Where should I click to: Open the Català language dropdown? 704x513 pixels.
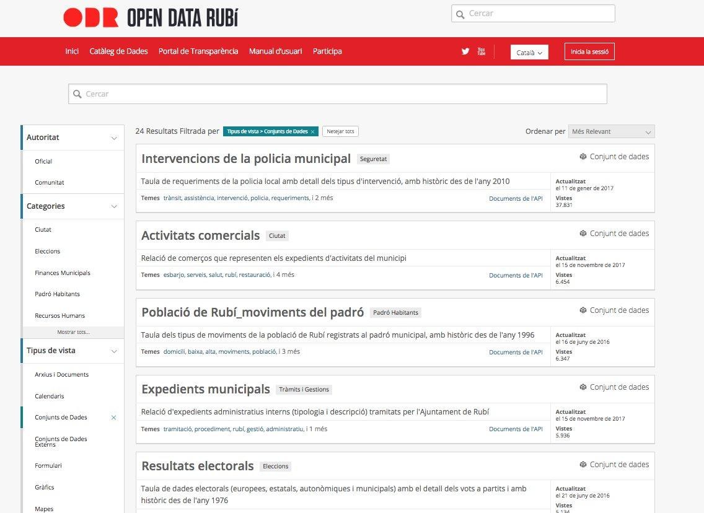(529, 53)
